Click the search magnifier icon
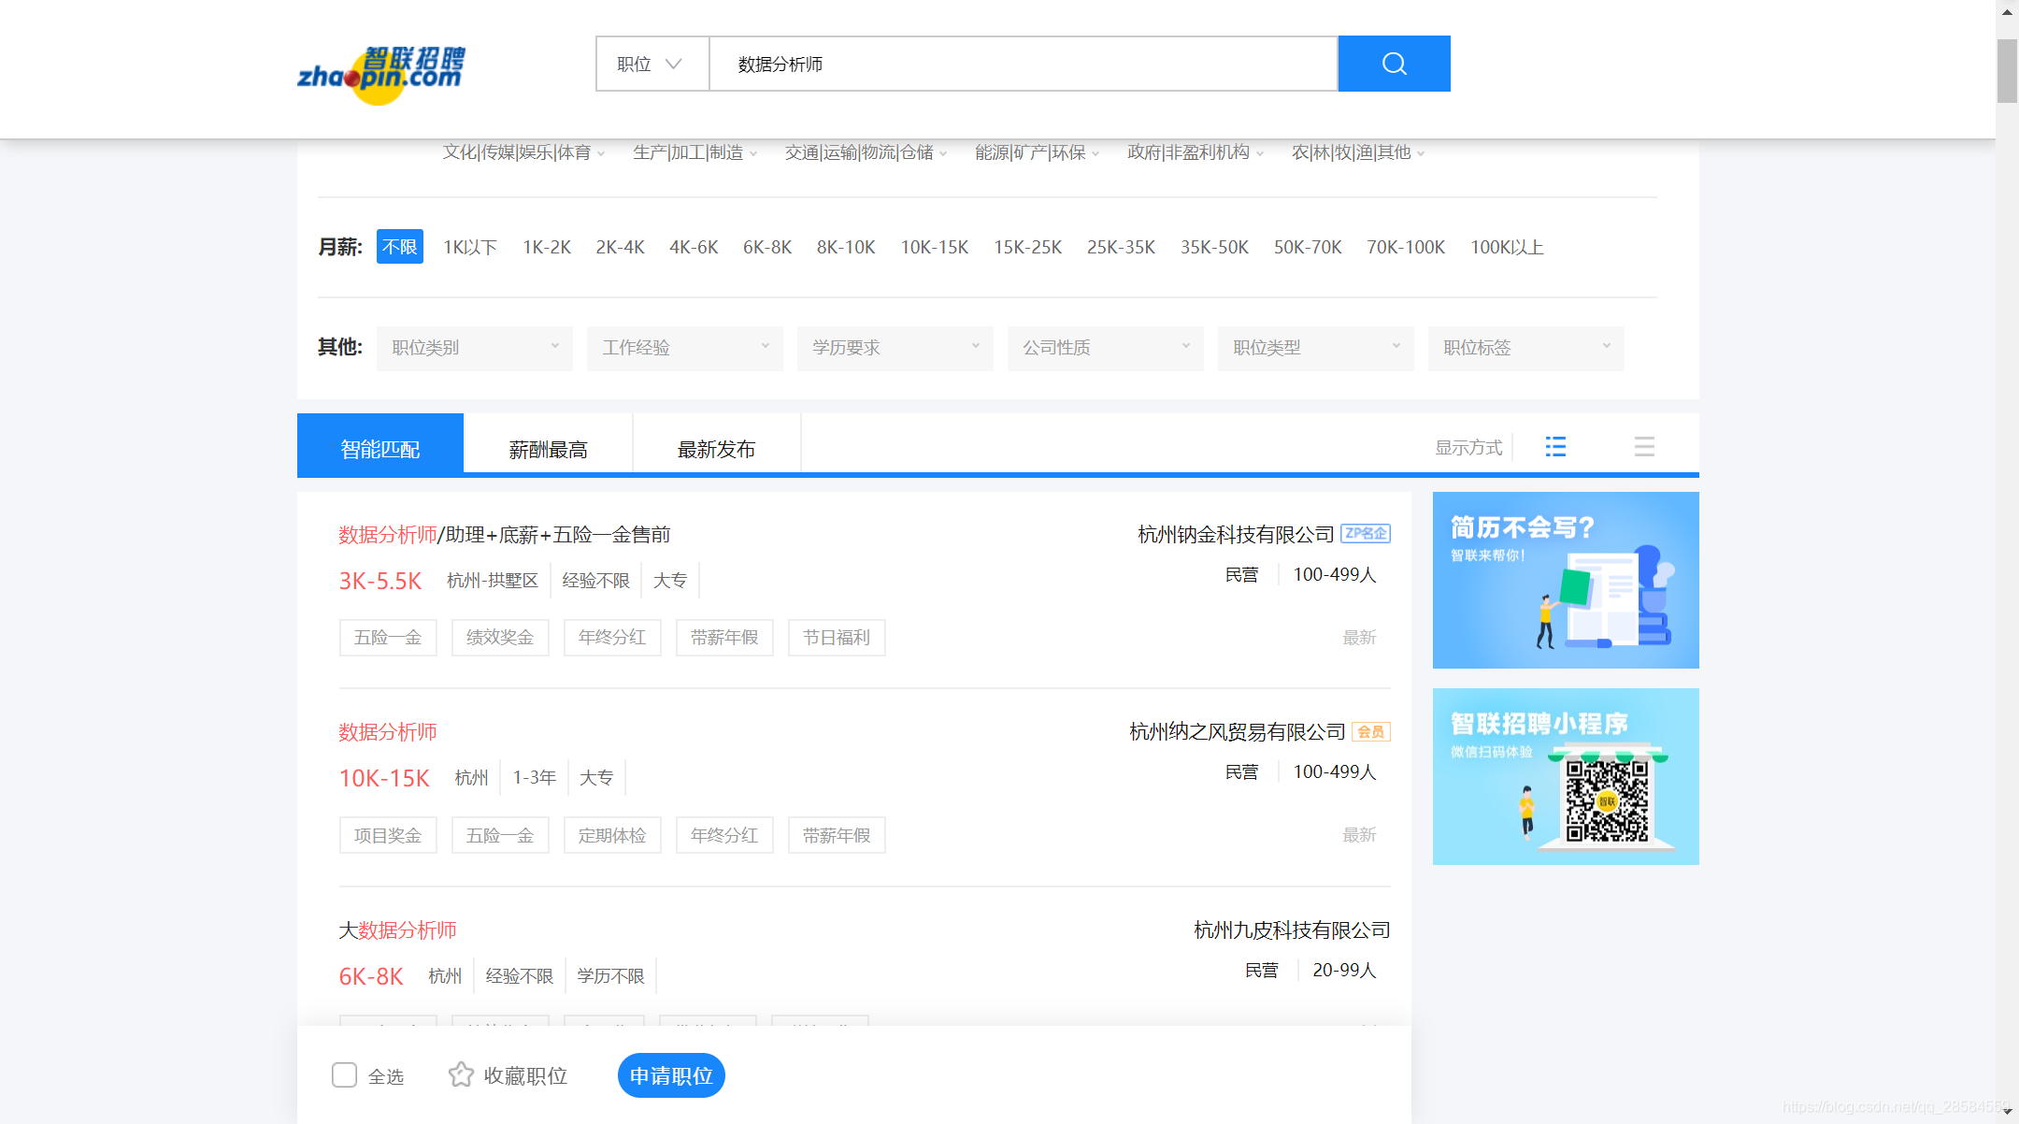This screenshot has width=2019, height=1124. 1394,63
